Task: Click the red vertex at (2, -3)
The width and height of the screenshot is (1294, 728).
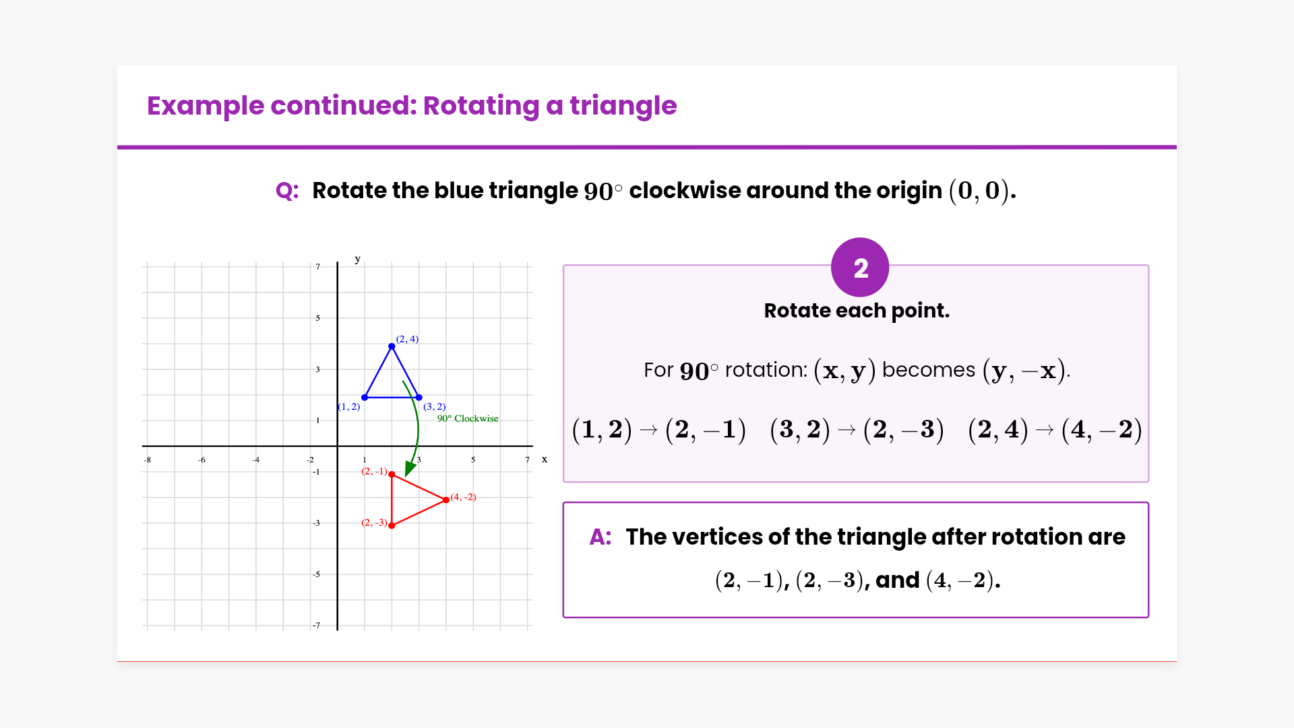Action: [x=392, y=525]
